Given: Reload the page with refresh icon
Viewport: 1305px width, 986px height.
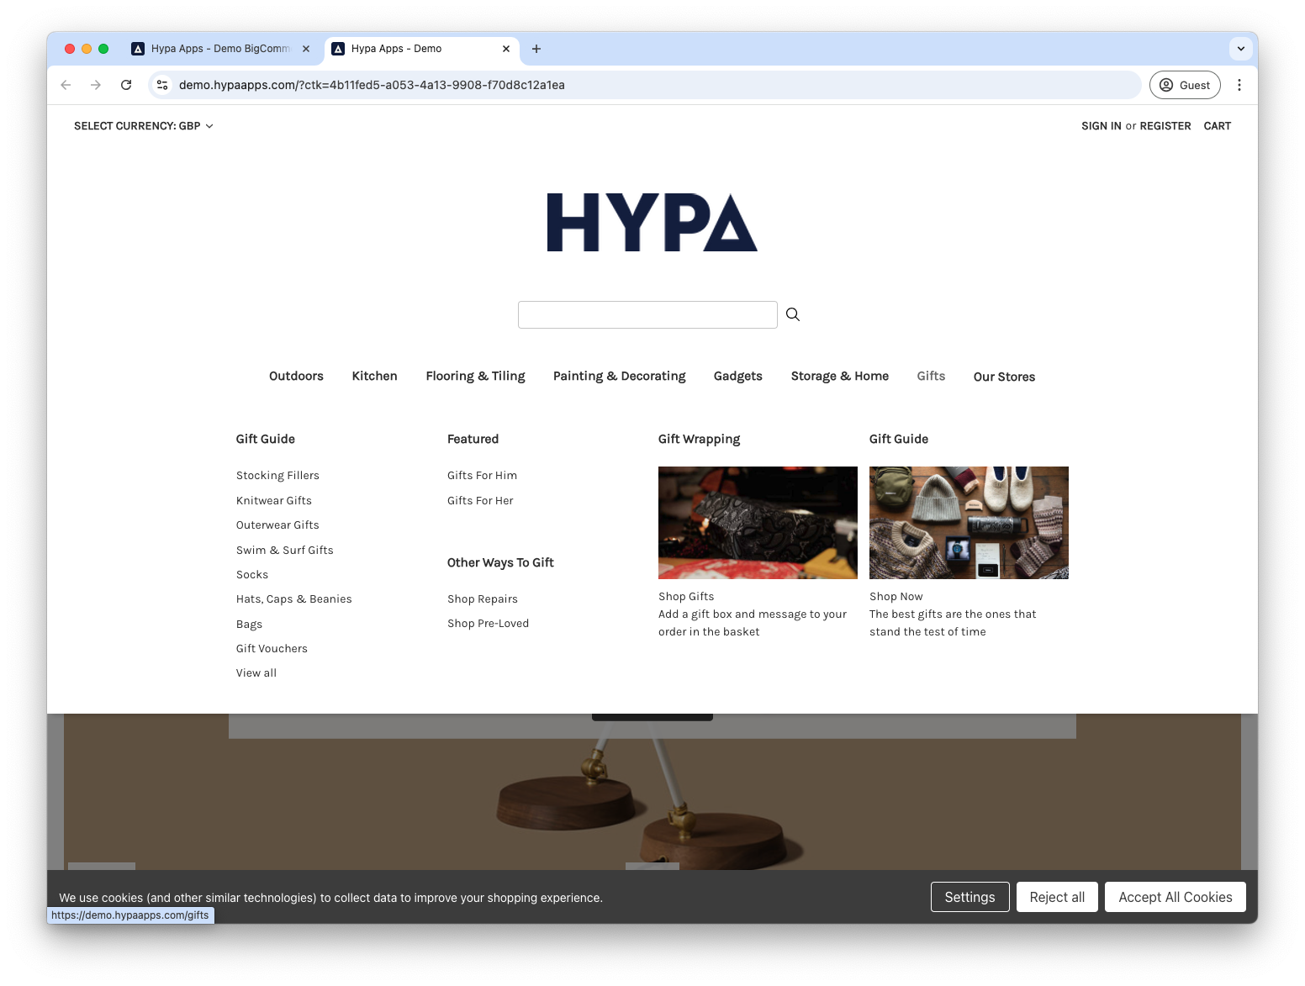Looking at the screenshot, I should pyautogui.click(x=126, y=85).
